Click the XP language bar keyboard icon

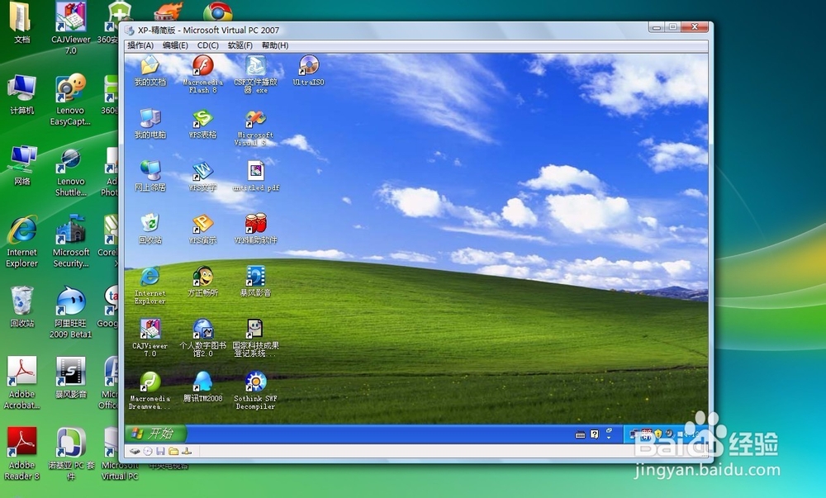pyautogui.click(x=580, y=434)
